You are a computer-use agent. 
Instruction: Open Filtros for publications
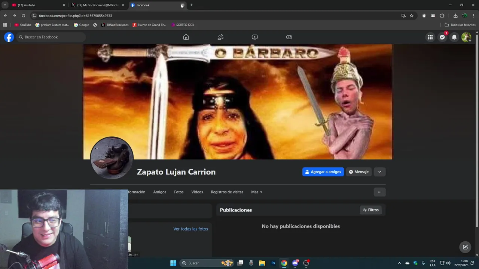[370, 210]
